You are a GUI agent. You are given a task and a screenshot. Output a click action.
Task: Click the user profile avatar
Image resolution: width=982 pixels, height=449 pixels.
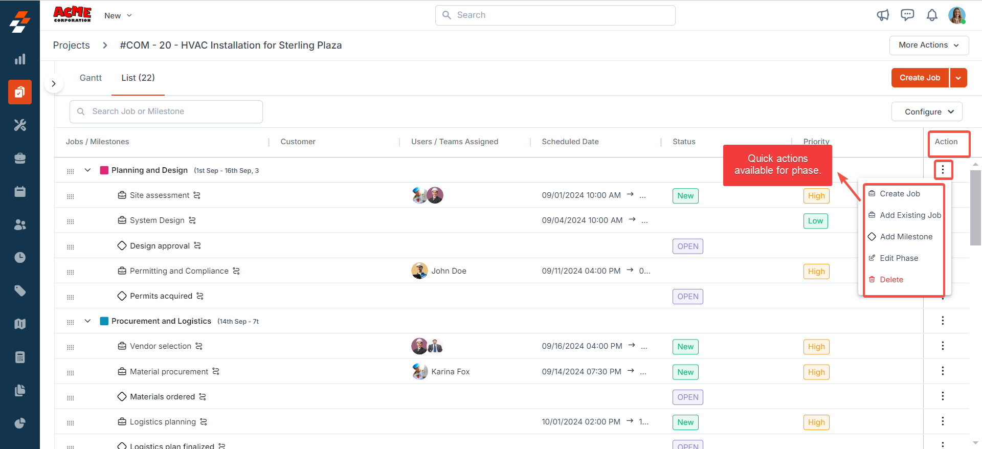pos(956,15)
